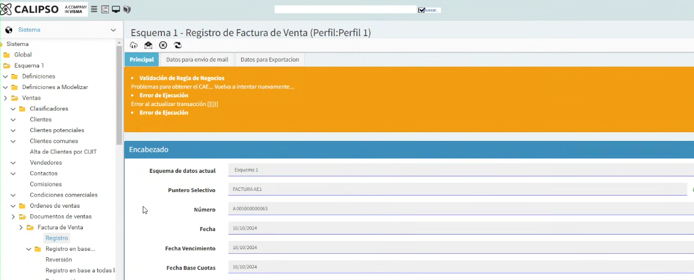Viewport: 694px width, 280px height.
Task: Select the Comisiones tree item
Action: tap(45, 184)
